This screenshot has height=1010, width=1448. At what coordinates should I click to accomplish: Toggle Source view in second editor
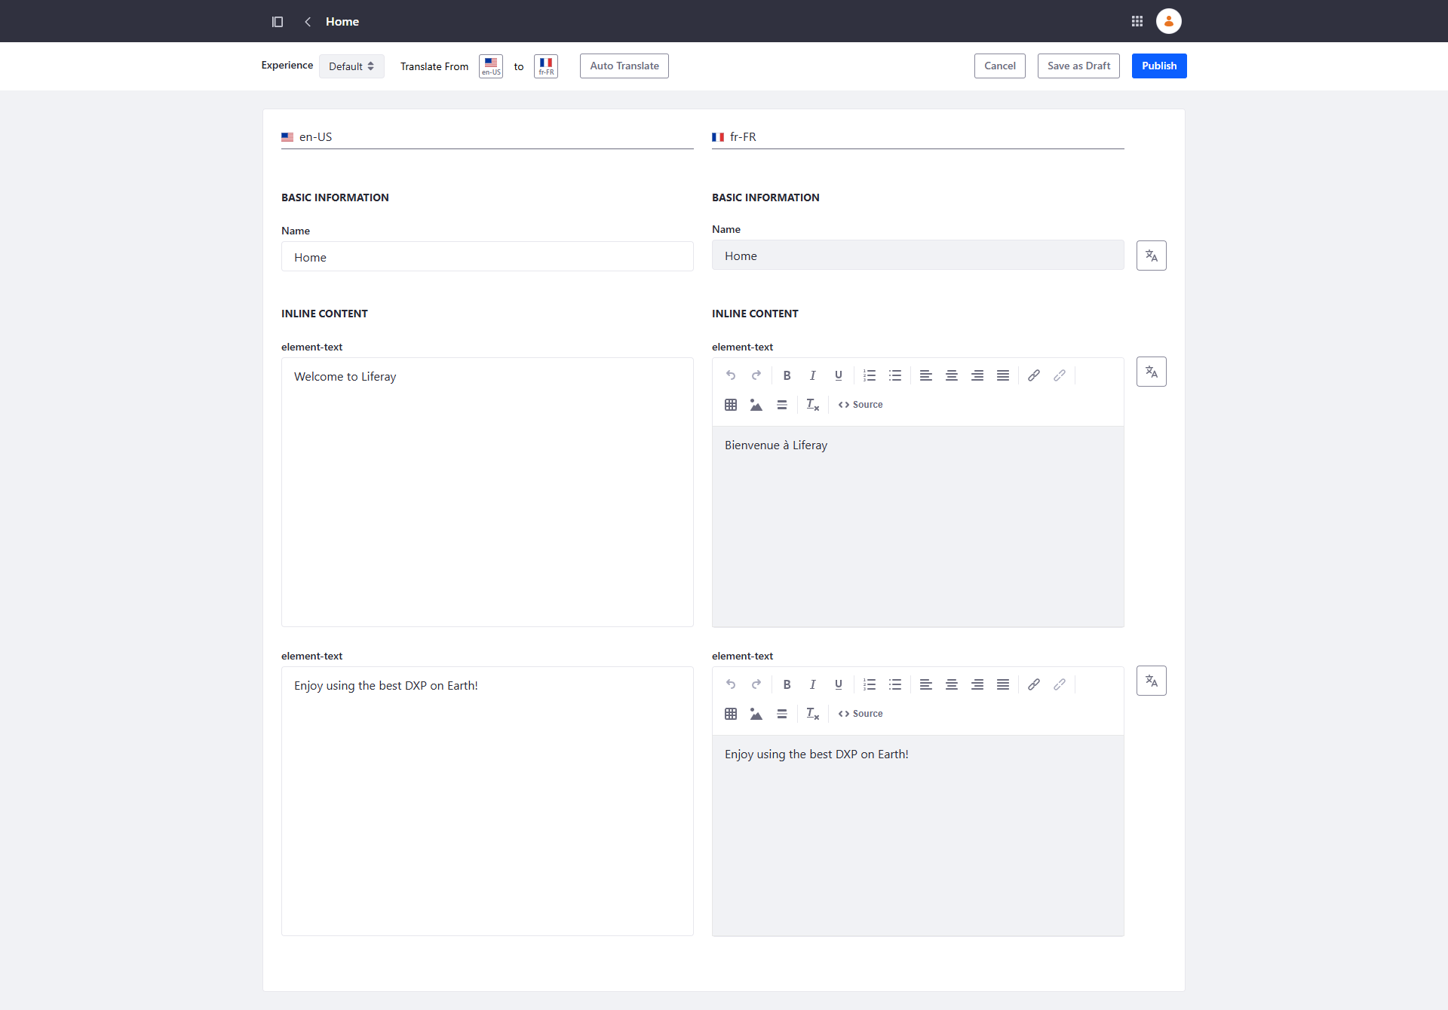click(861, 714)
